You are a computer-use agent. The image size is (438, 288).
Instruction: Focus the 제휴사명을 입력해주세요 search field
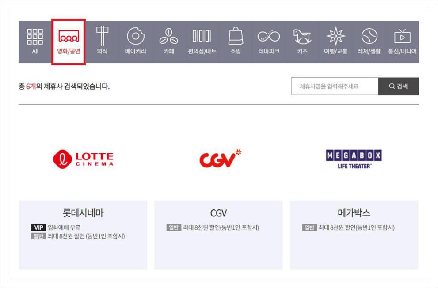(x=335, y=86)
